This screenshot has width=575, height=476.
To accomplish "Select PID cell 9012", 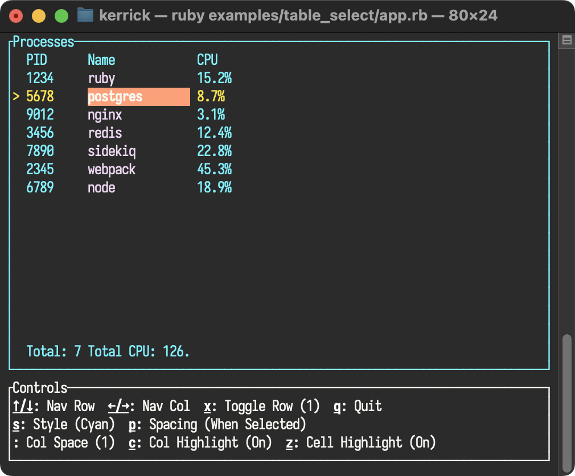I will 40,114.
